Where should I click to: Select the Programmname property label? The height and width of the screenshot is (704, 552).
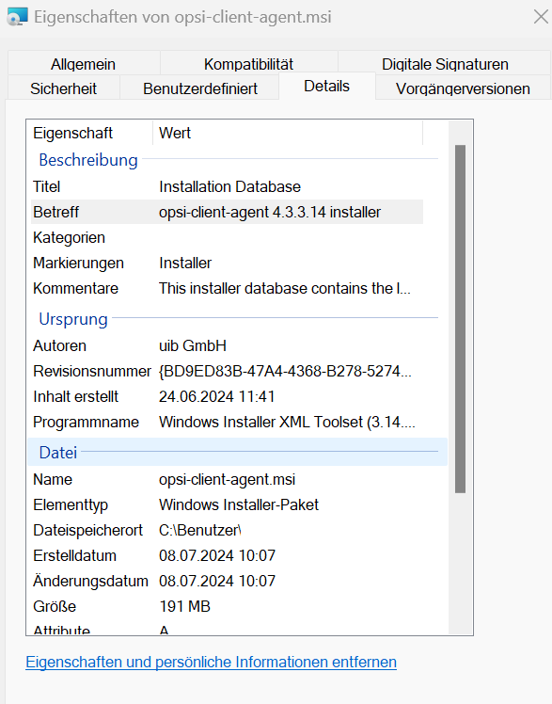[87, 422]
